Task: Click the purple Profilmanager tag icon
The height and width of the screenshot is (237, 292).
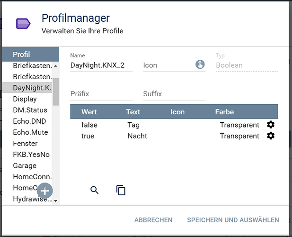Action: pyautogui.click(x=23, y=24)
